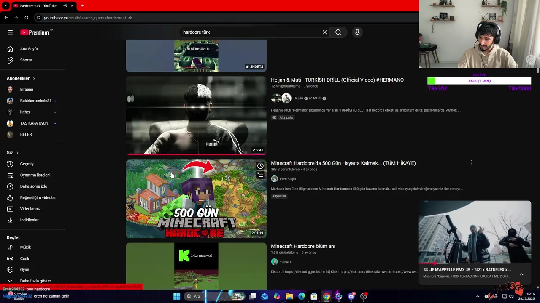Viewport: 540px width, 303px height.
Task: Open three-dot menu for 500 Gün video
Action: pos(472,162)
